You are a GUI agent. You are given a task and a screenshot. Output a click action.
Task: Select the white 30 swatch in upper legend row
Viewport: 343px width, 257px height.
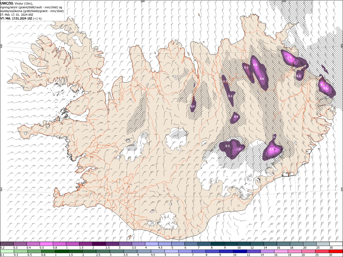pos(336,244)
